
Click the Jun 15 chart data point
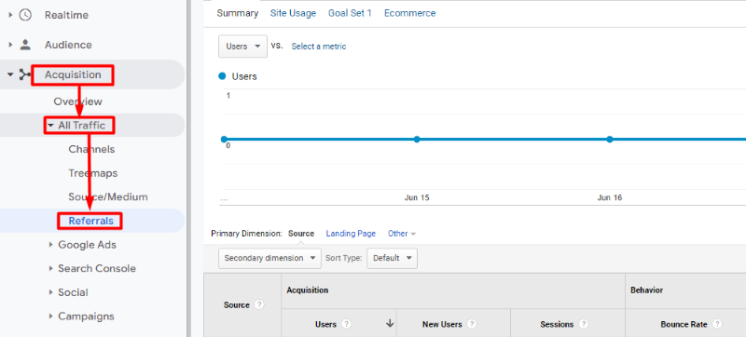[417, 139]
